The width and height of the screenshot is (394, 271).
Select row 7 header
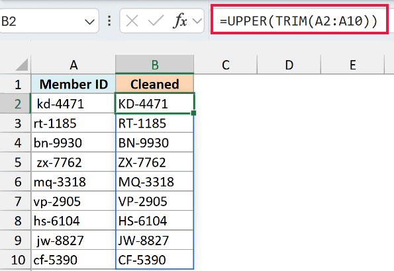(15, 201)
